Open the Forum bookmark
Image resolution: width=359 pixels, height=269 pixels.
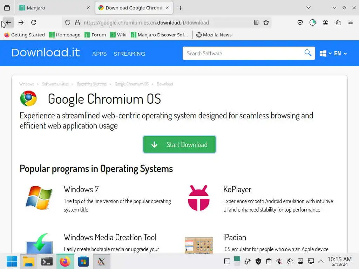(x=95, y=35)
